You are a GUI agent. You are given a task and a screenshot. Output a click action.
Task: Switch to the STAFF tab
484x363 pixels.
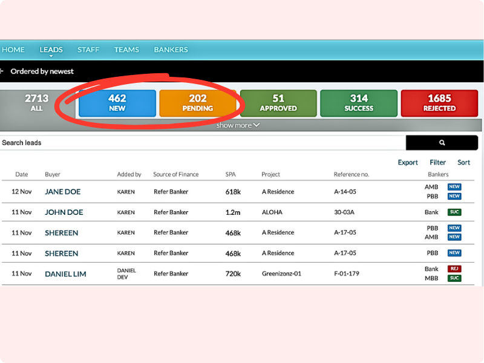click(x=88, y=50)
